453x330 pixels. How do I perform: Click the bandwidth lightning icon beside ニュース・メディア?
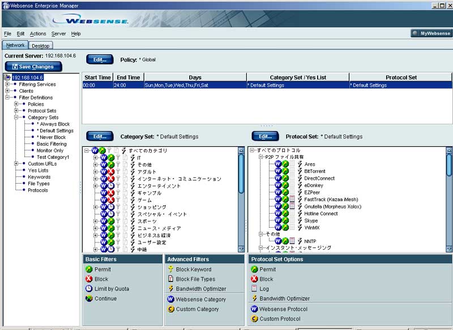pyautogui.click(x=133, y=228)
